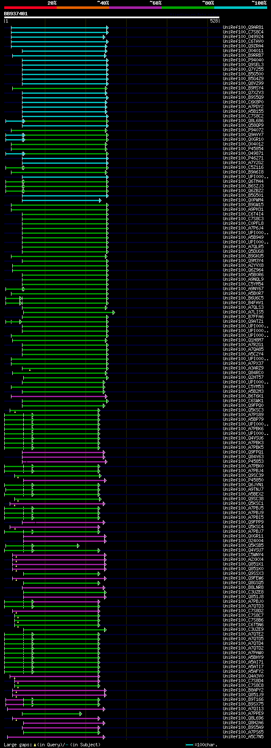Select the UniRef100_A5C2Y4 label
Screen dimensions: 271x748
(243, 354)
